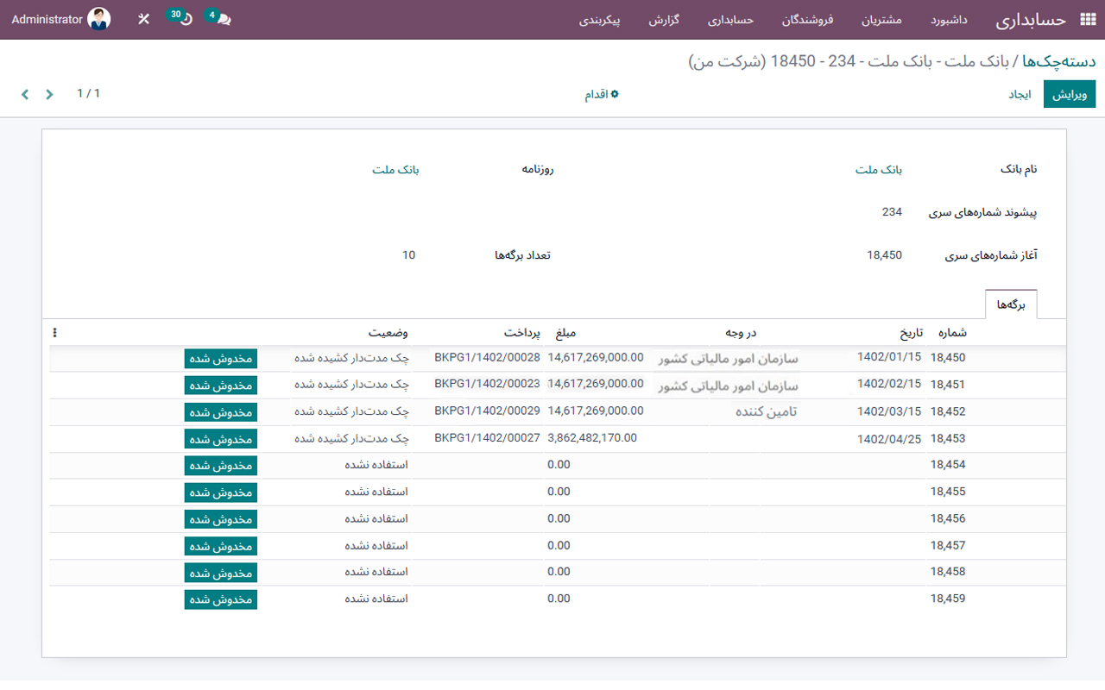Open the activities clock icon with 30 badge
Viewport: 1105px width, 690px height.
click(181, 18)
